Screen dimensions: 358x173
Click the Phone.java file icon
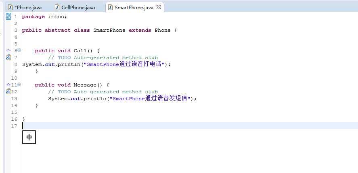click(10, 8)
